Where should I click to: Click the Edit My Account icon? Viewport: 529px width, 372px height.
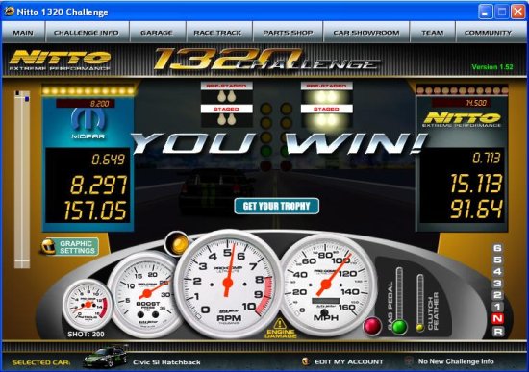(306, 361)
